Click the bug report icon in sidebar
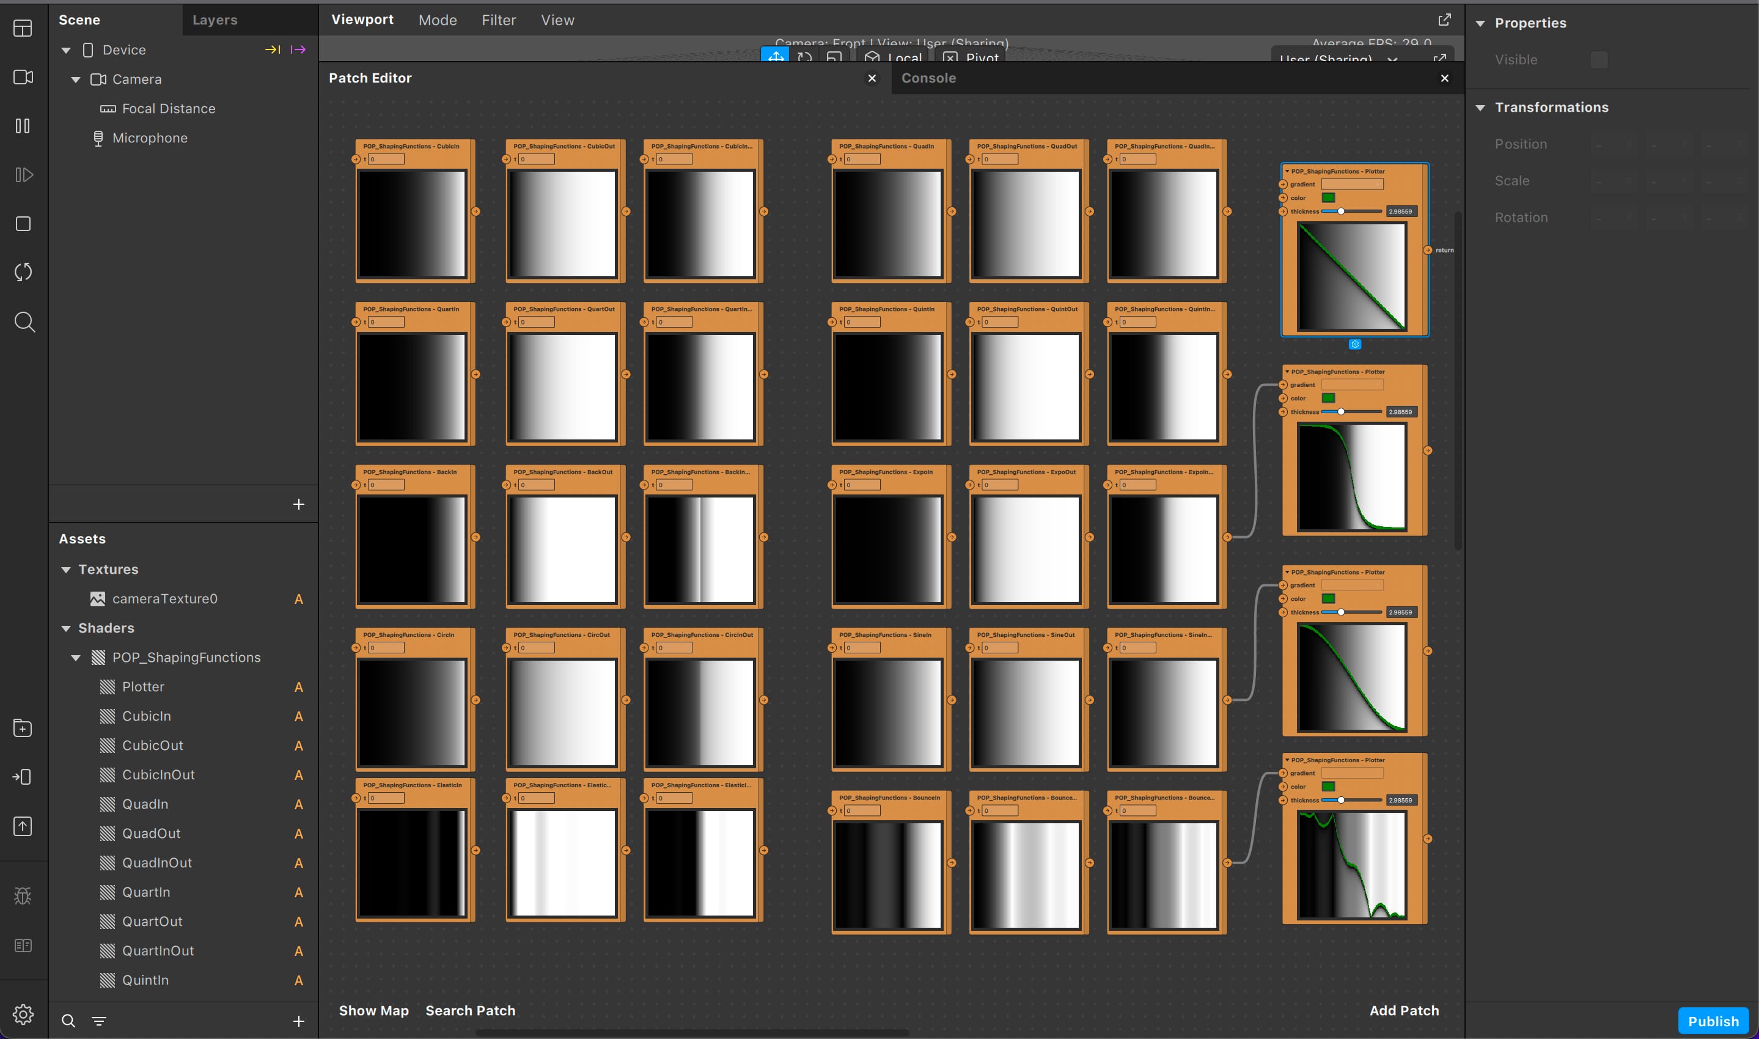 point(23,895)
